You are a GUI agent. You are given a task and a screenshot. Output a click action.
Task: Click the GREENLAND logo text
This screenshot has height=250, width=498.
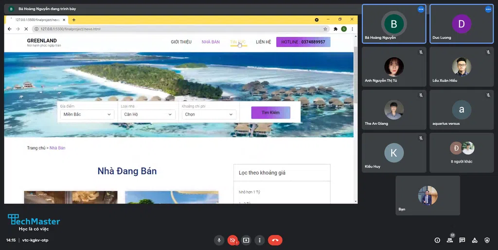42,41
